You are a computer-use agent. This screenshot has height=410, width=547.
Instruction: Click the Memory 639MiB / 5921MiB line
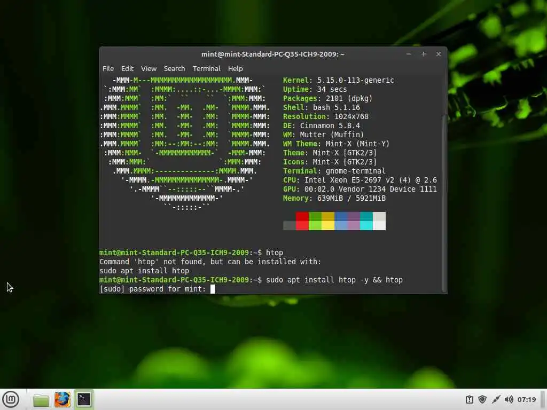(x=334, y=198)
